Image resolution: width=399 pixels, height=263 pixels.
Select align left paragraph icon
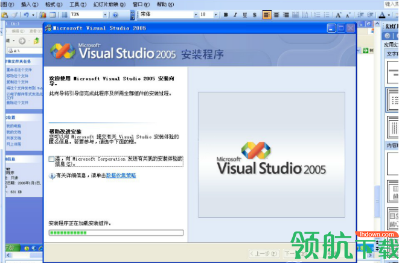pos(267,14)
